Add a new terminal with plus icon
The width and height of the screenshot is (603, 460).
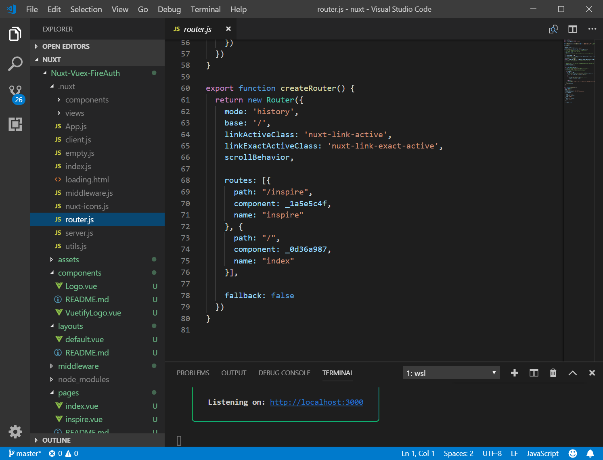pos(514,373)
